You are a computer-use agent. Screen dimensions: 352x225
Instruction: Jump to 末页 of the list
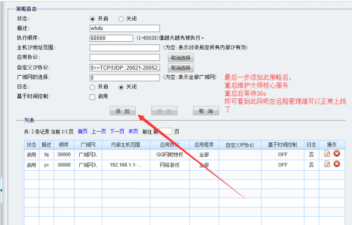(133, 132)
